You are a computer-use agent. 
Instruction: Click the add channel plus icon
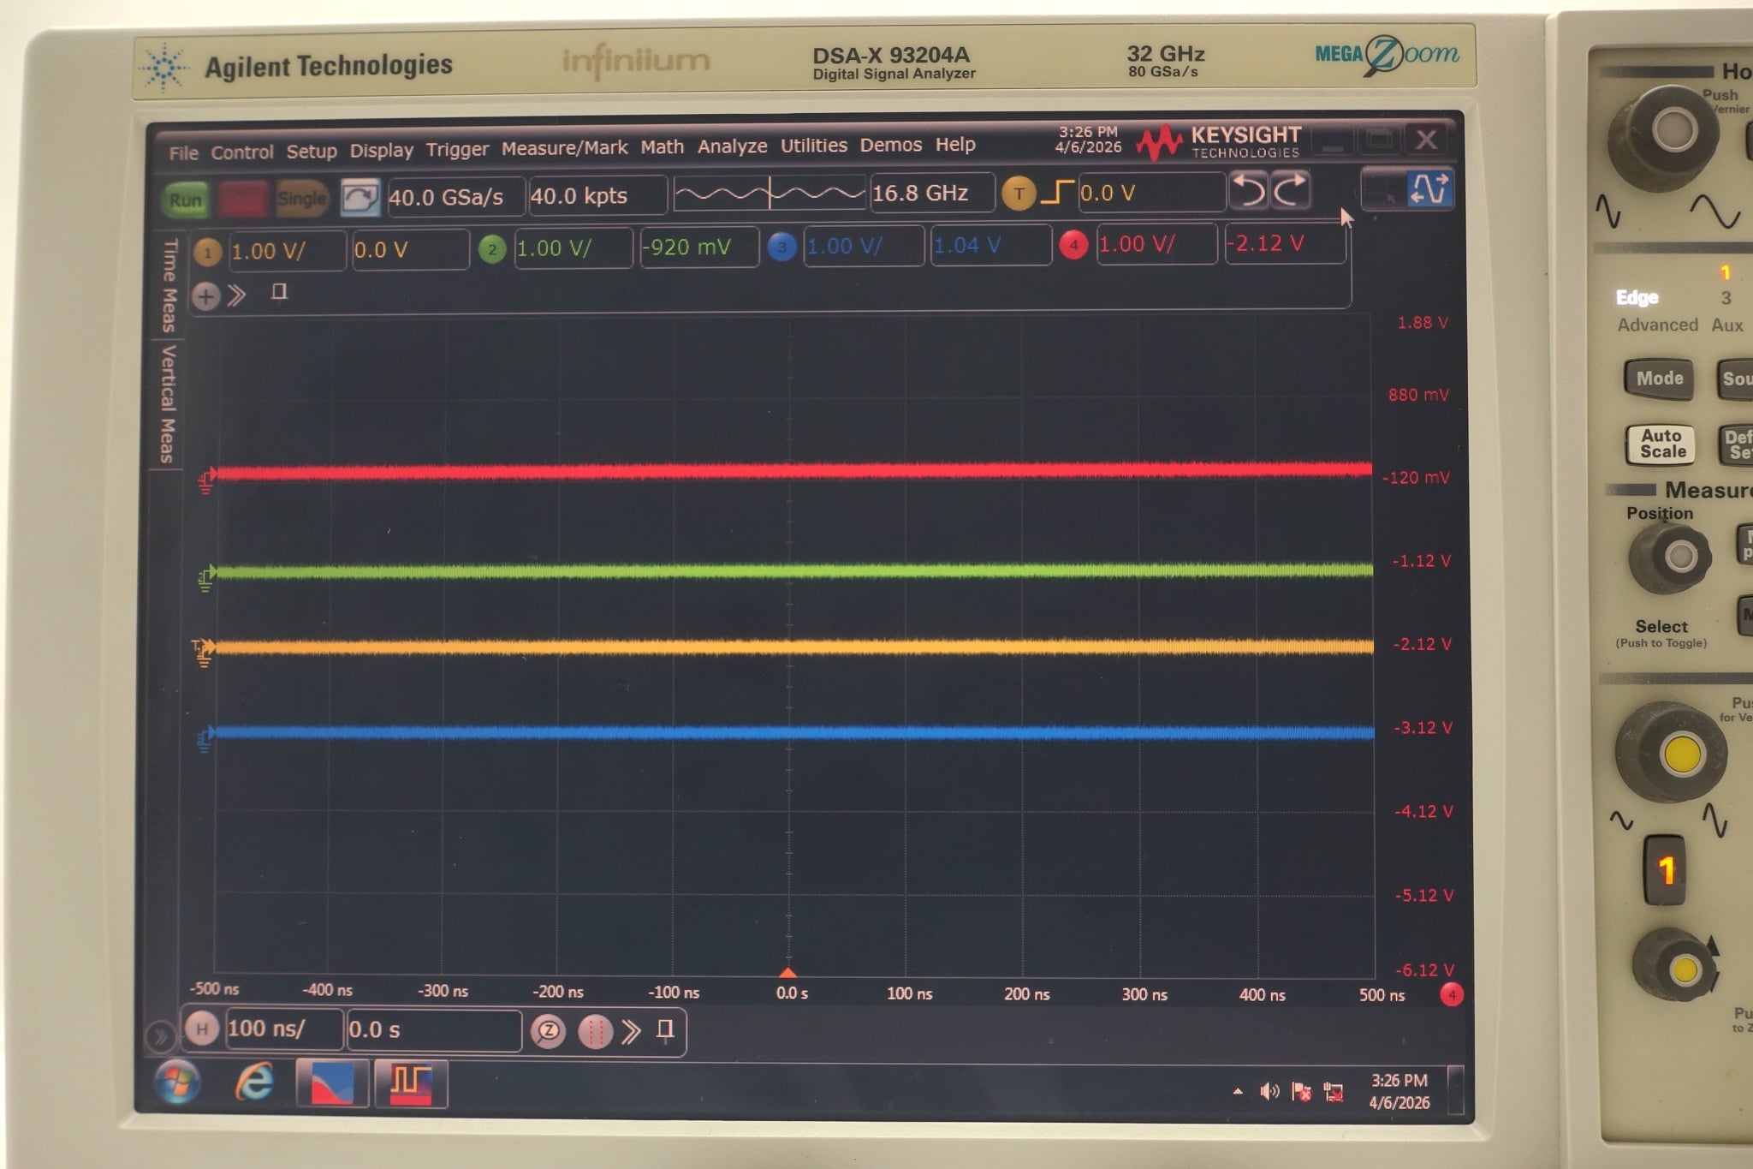pos(205,297)
